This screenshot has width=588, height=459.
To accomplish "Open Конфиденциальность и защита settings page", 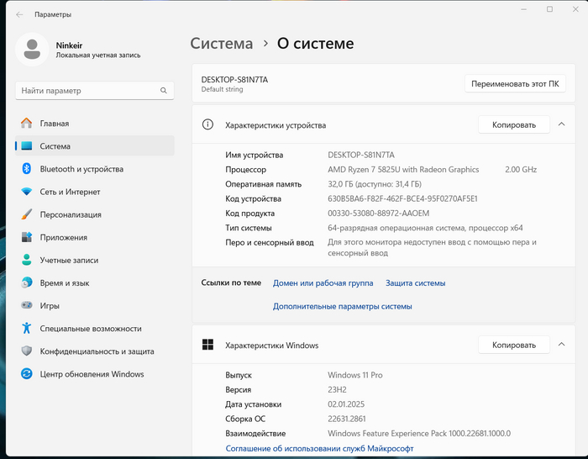I will coord(97,351).
